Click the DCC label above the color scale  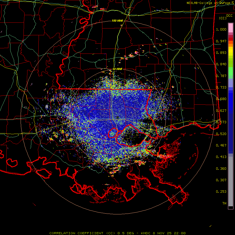[x=229, y=15]
